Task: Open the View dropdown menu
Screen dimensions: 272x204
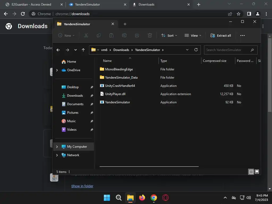Action: (193, 35)
